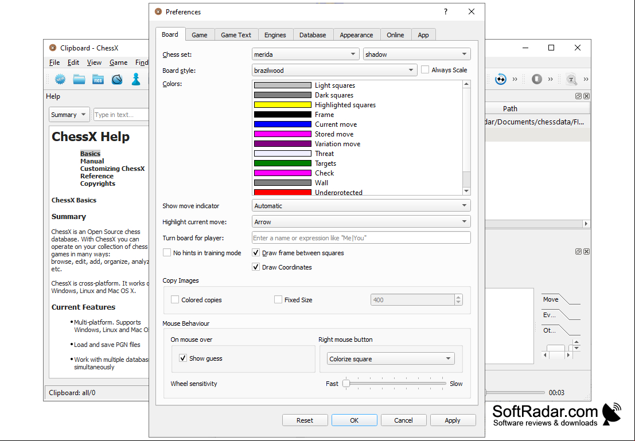Uncheck Draw frame between squares
The width and height of the screenshot is (635, 441).
click(256, 253)
